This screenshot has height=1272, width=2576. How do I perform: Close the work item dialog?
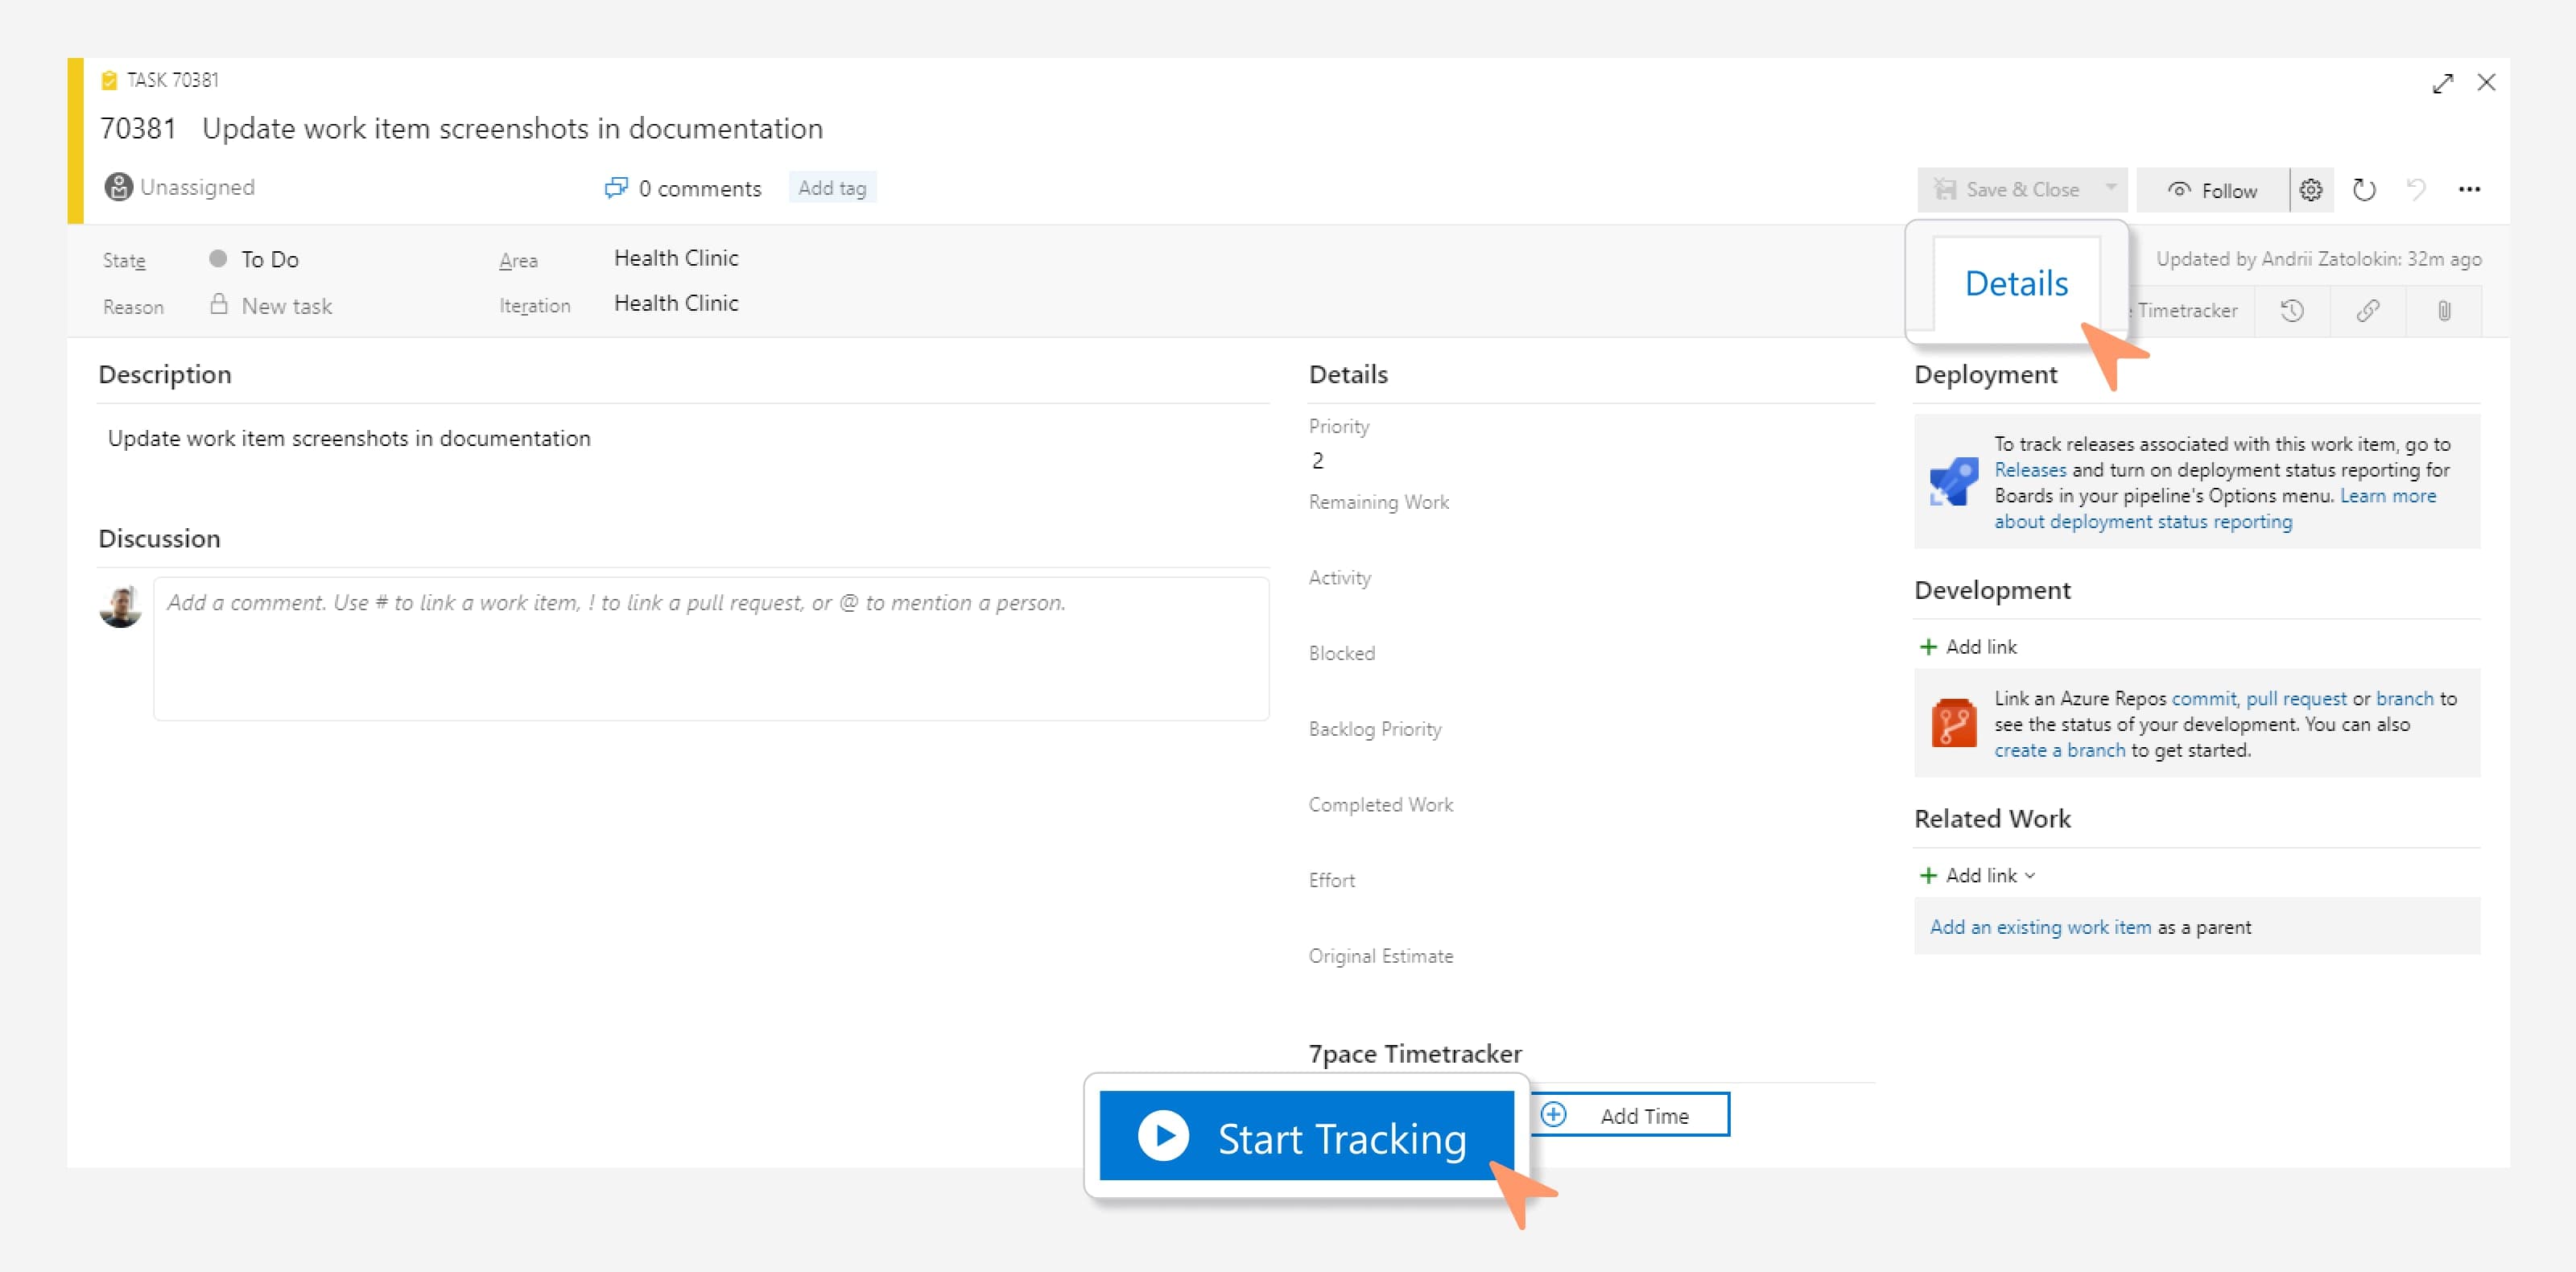[2486, 82]
